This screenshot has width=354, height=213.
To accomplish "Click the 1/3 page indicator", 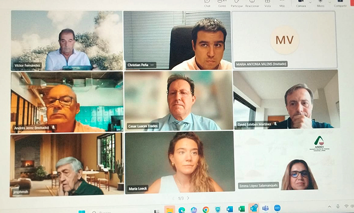I will [x=181, y=198].
